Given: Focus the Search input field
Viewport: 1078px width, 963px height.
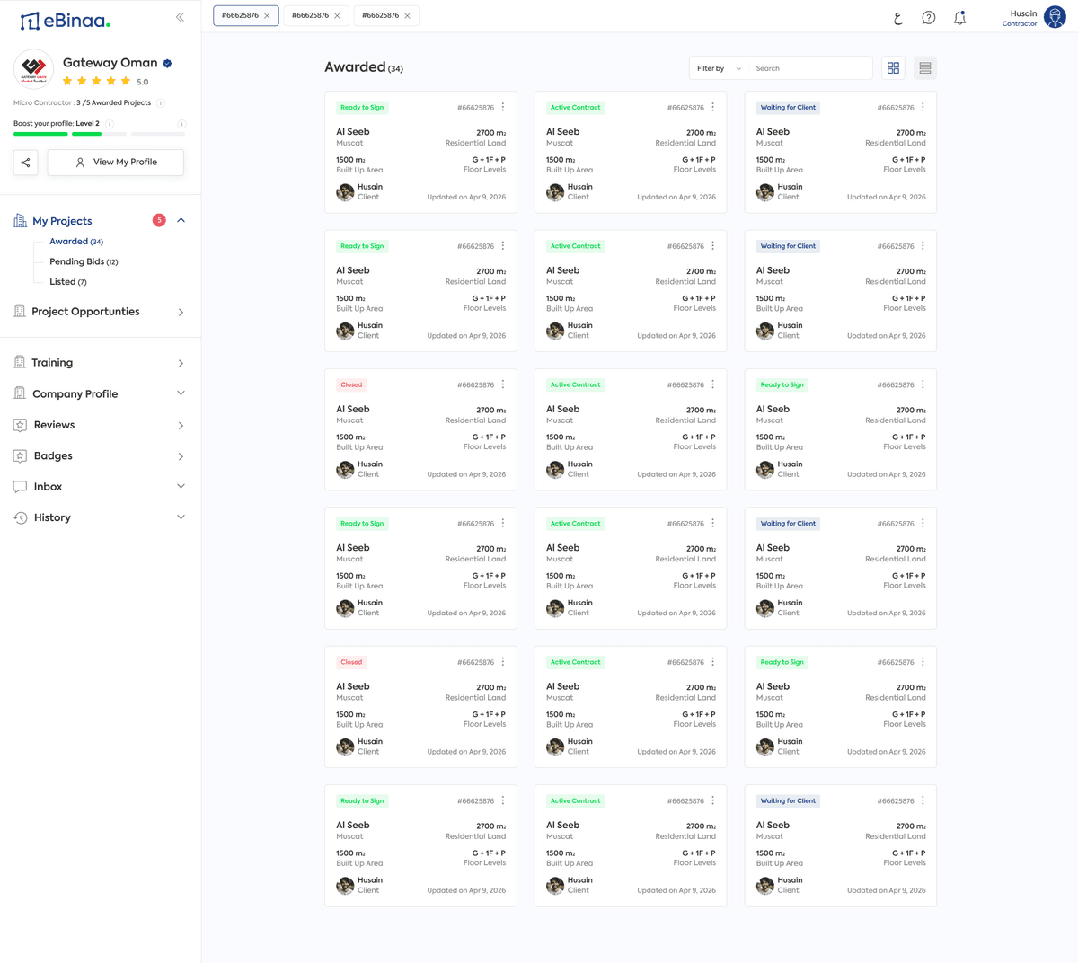Looking at the screenshot, I should click(x=810, y=68).
